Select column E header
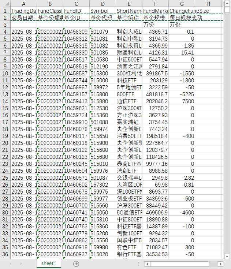 click(129, 4)
